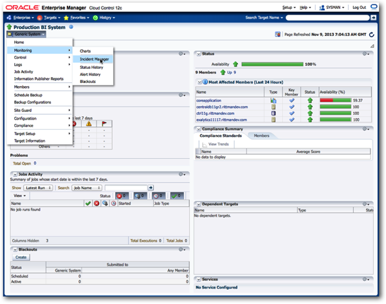Click the real-time monitor icon beside Page Refreshed
The image size is (386, 304).
[278, 35]
